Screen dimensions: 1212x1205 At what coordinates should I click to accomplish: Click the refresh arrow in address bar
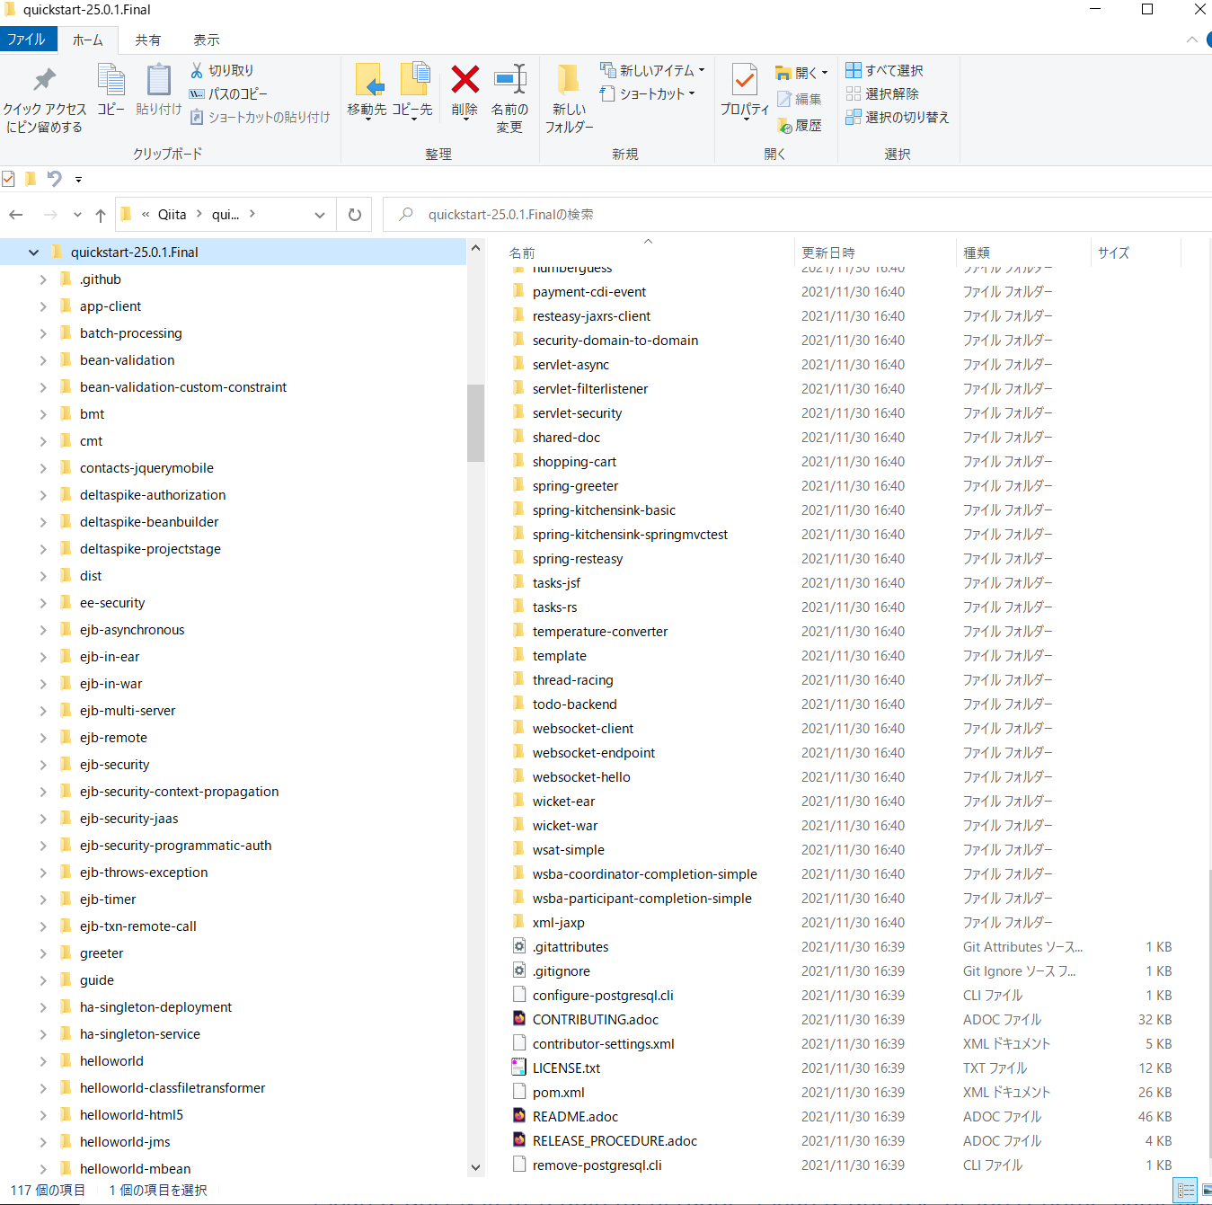point(354,214)
